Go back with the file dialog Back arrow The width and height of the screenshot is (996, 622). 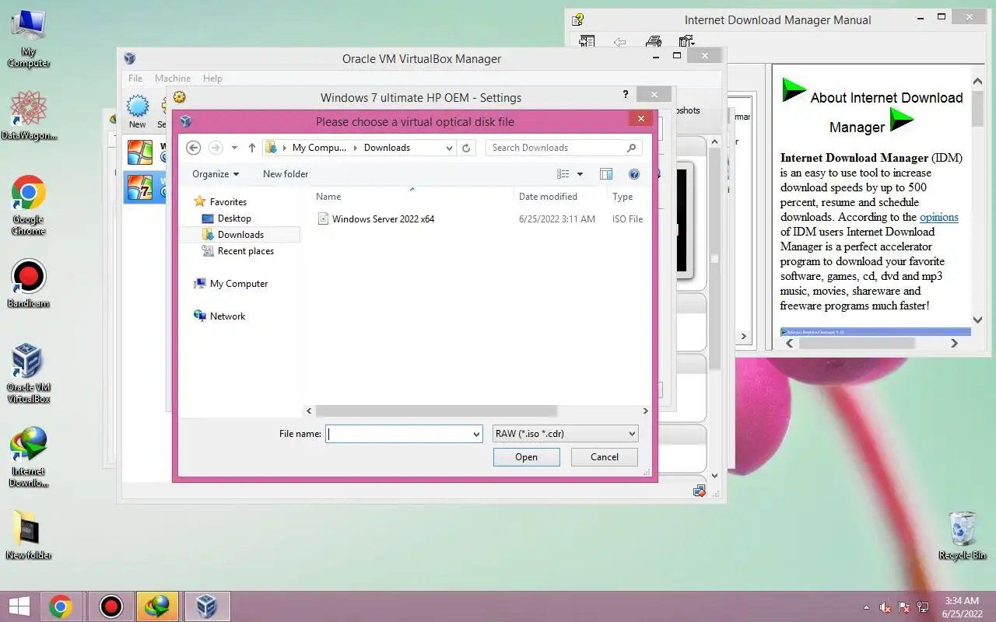tap(194, 148)
